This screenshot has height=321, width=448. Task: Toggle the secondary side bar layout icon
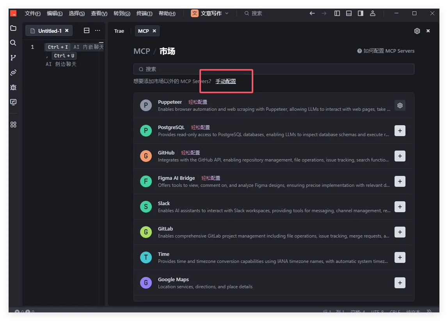[361, 13]
